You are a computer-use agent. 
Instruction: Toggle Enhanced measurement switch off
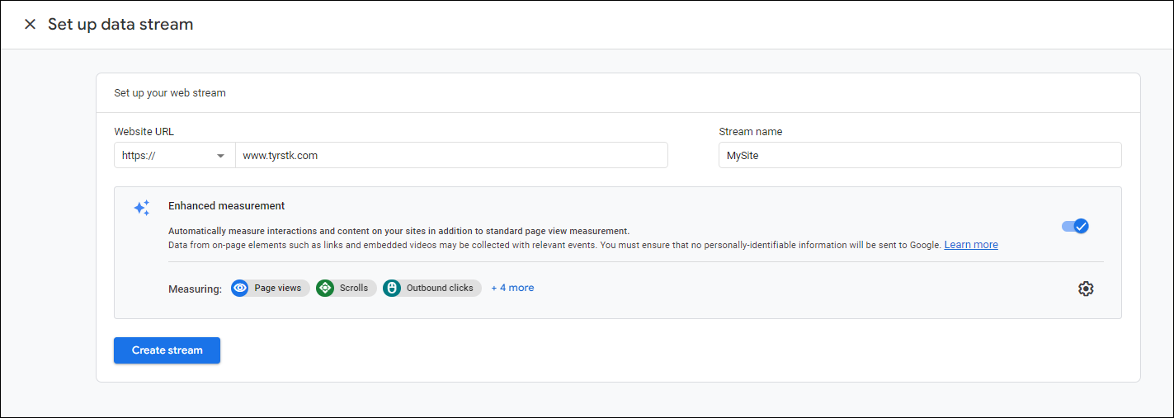[x=1075, y=226]
